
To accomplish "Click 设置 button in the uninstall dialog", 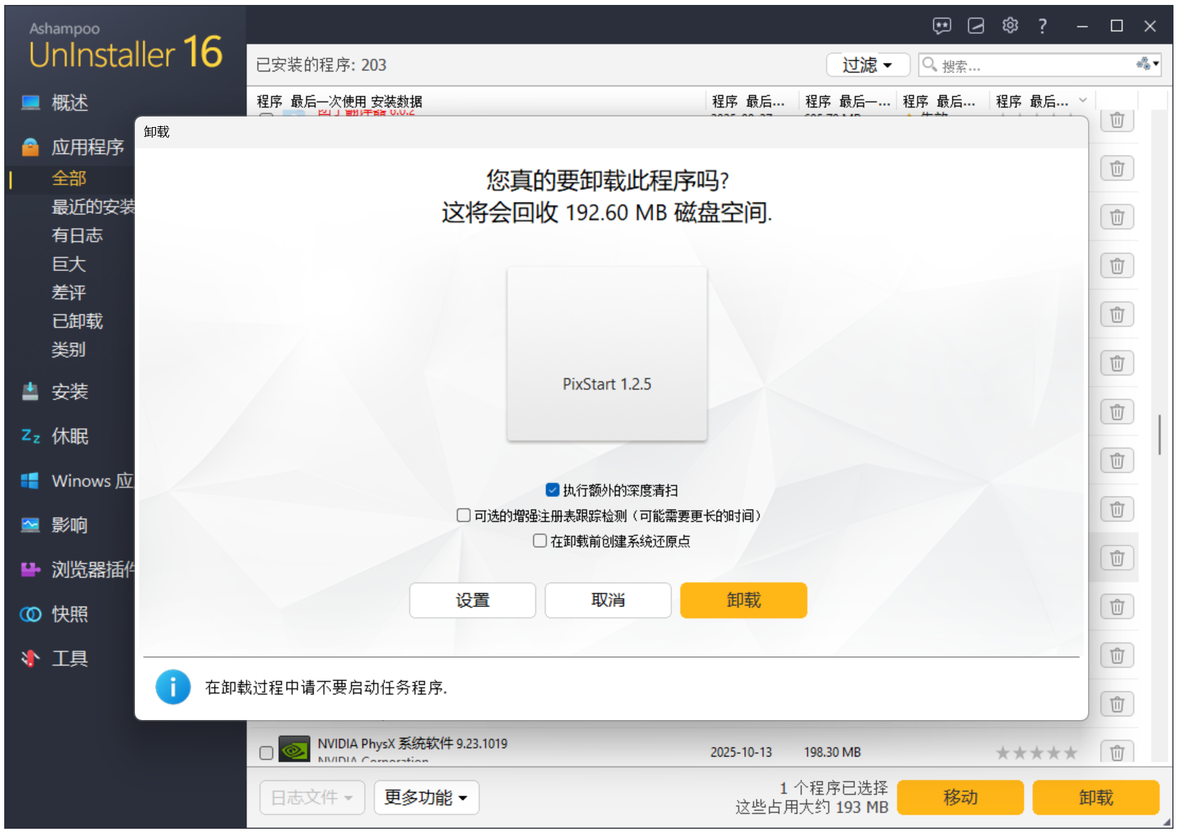I will click(x=472, y=600).
